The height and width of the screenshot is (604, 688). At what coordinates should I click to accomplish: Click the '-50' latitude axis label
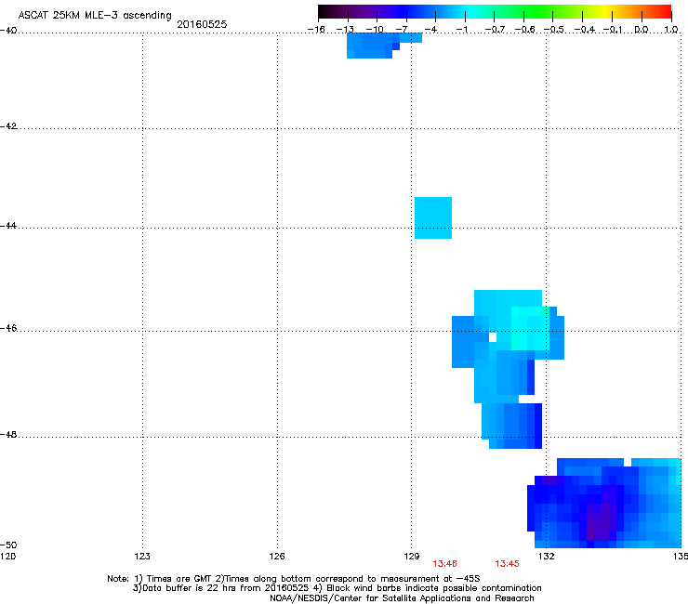(8, 545)
